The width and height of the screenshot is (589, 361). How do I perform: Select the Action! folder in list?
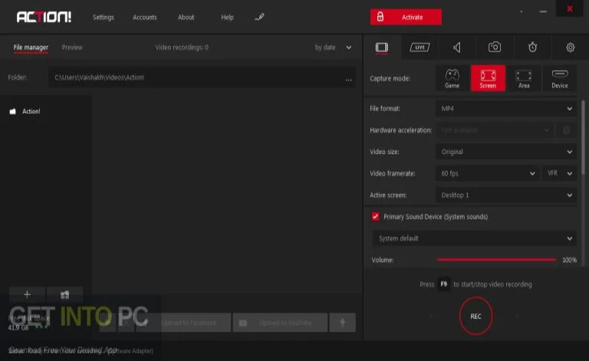coord(31,111)
